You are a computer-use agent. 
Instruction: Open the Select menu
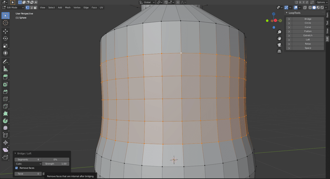point(51,7)
